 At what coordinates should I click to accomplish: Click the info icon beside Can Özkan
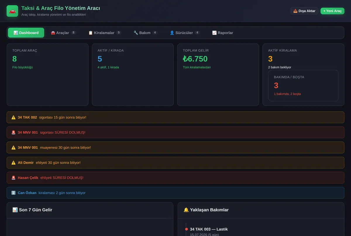click(13, 193)
